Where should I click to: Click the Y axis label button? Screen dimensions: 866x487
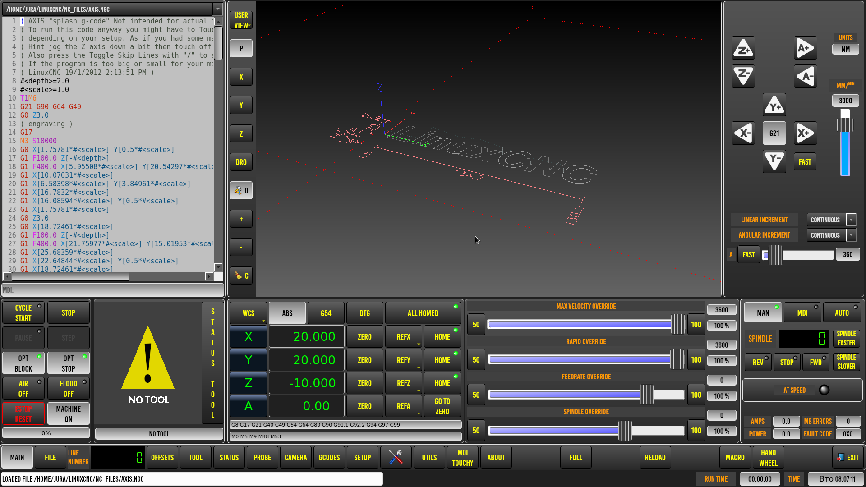click(249, 360)
